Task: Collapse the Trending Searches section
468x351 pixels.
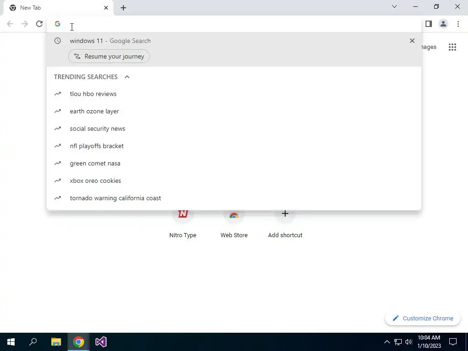Action: [x=127, y=77]
